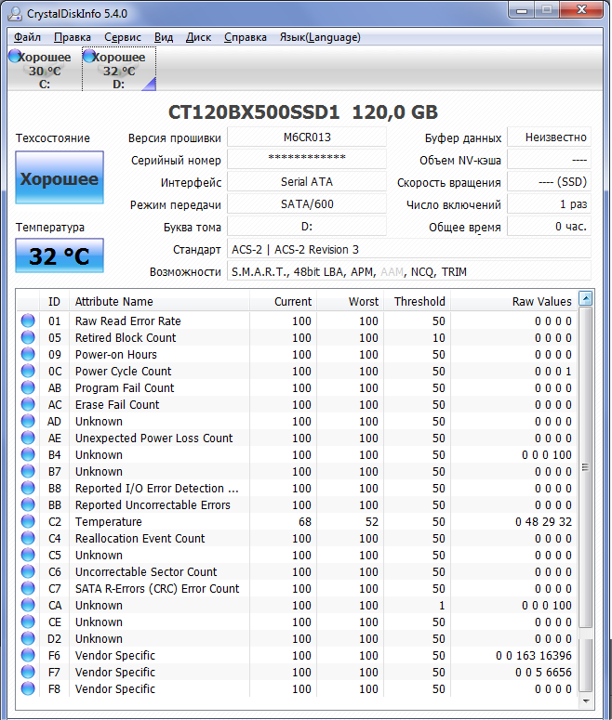Viewport: 612px width, 720px height.
Task: Click status orb in the B4 row
Action: click(28, 454)
